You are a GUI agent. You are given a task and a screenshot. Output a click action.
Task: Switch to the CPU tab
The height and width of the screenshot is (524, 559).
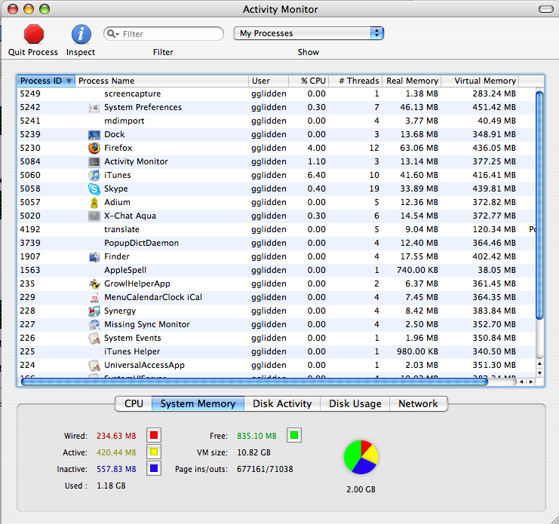[x=134, y=403]
